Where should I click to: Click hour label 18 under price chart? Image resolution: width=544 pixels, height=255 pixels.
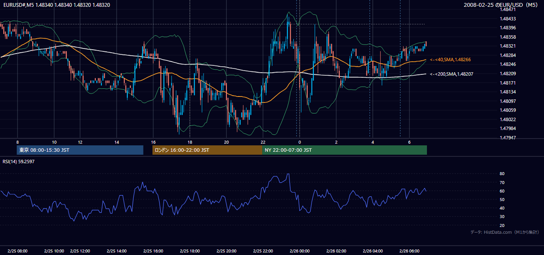190,142
